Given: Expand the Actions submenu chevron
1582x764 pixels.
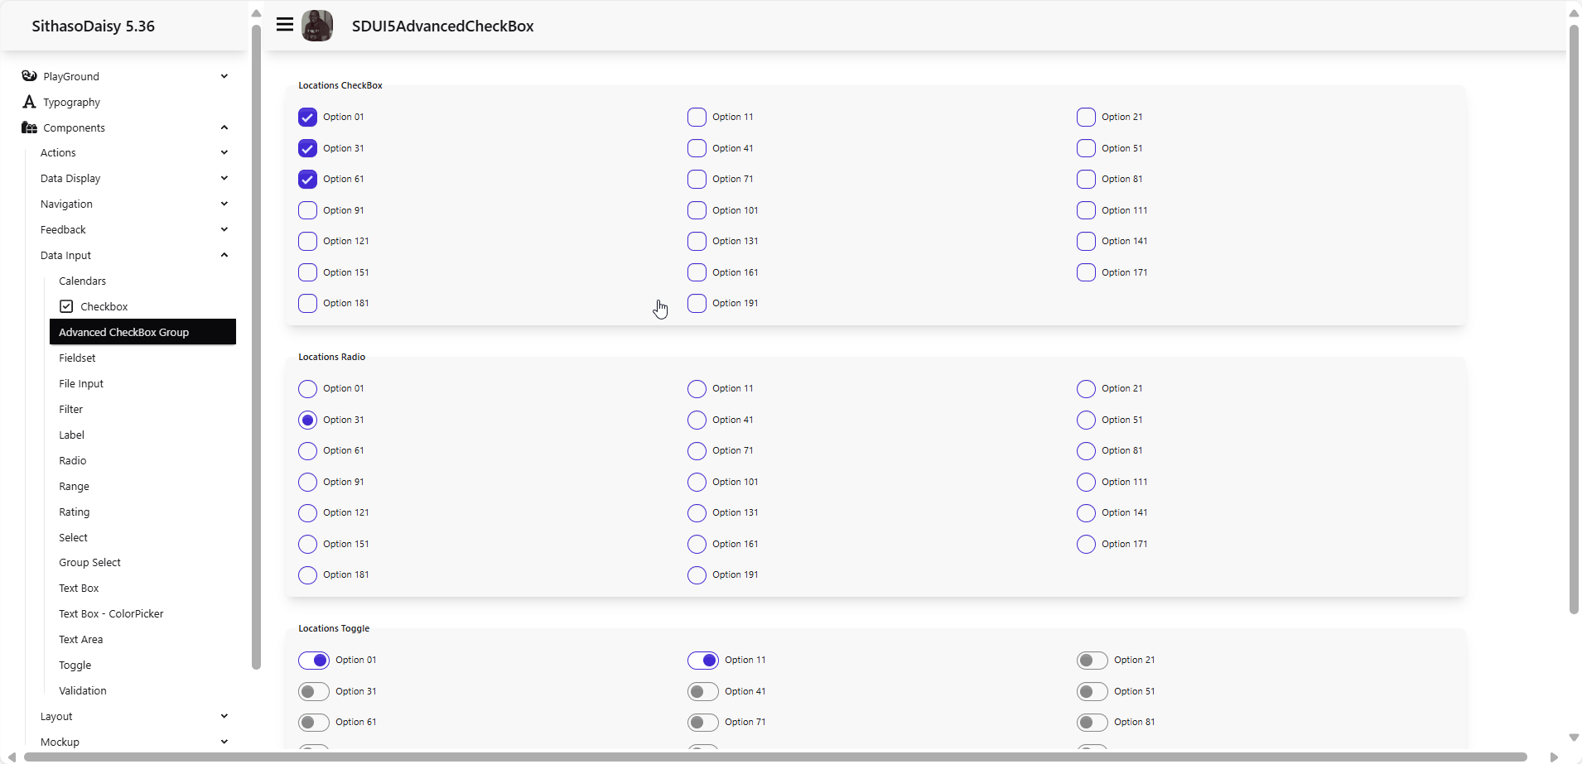Looking at the screenshot, I should 224,152.
